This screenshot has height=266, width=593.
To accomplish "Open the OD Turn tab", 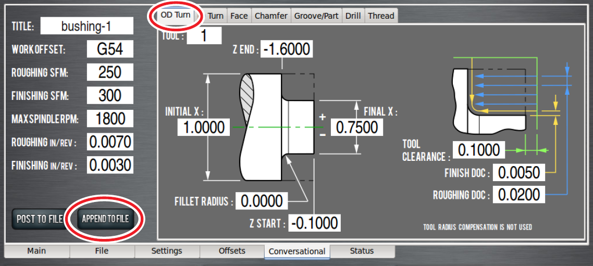I will [175, 15].
